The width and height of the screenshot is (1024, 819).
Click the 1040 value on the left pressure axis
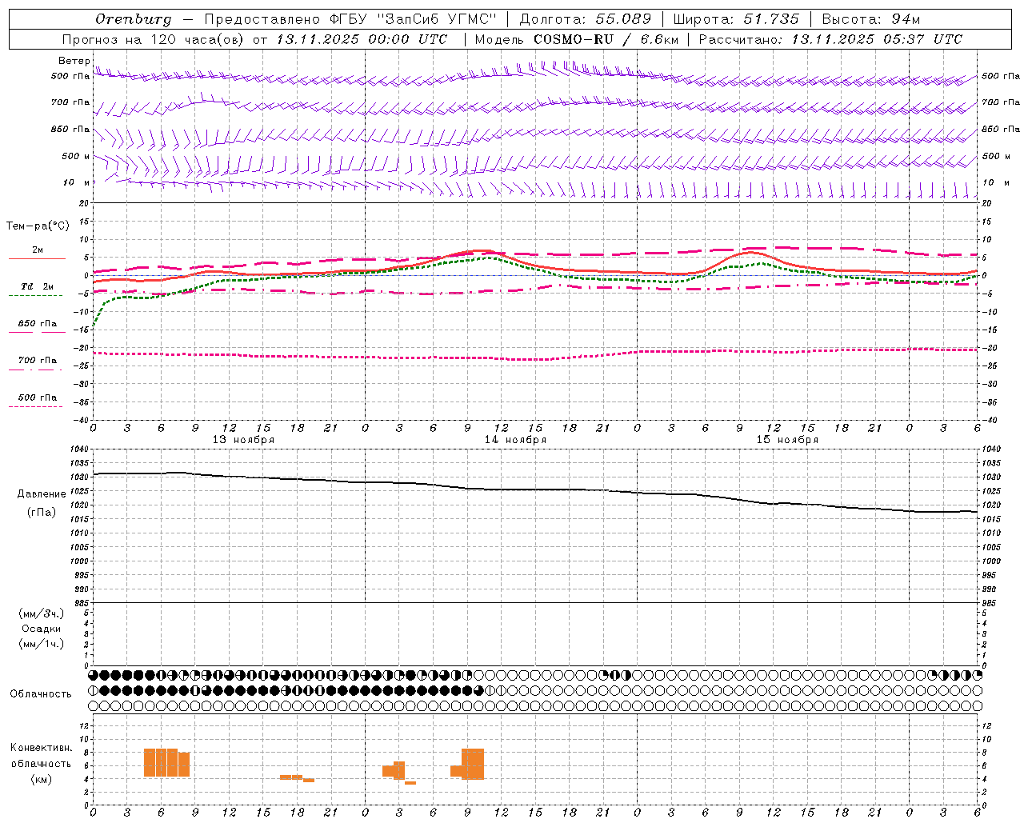point(79,449)
